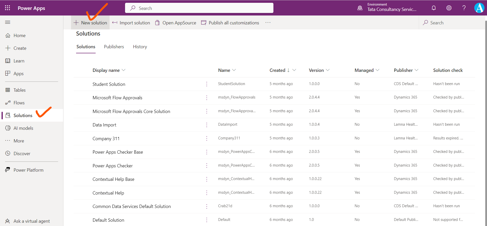
Task: Open the app launcher waffle icon
Action: click(7, 8)
